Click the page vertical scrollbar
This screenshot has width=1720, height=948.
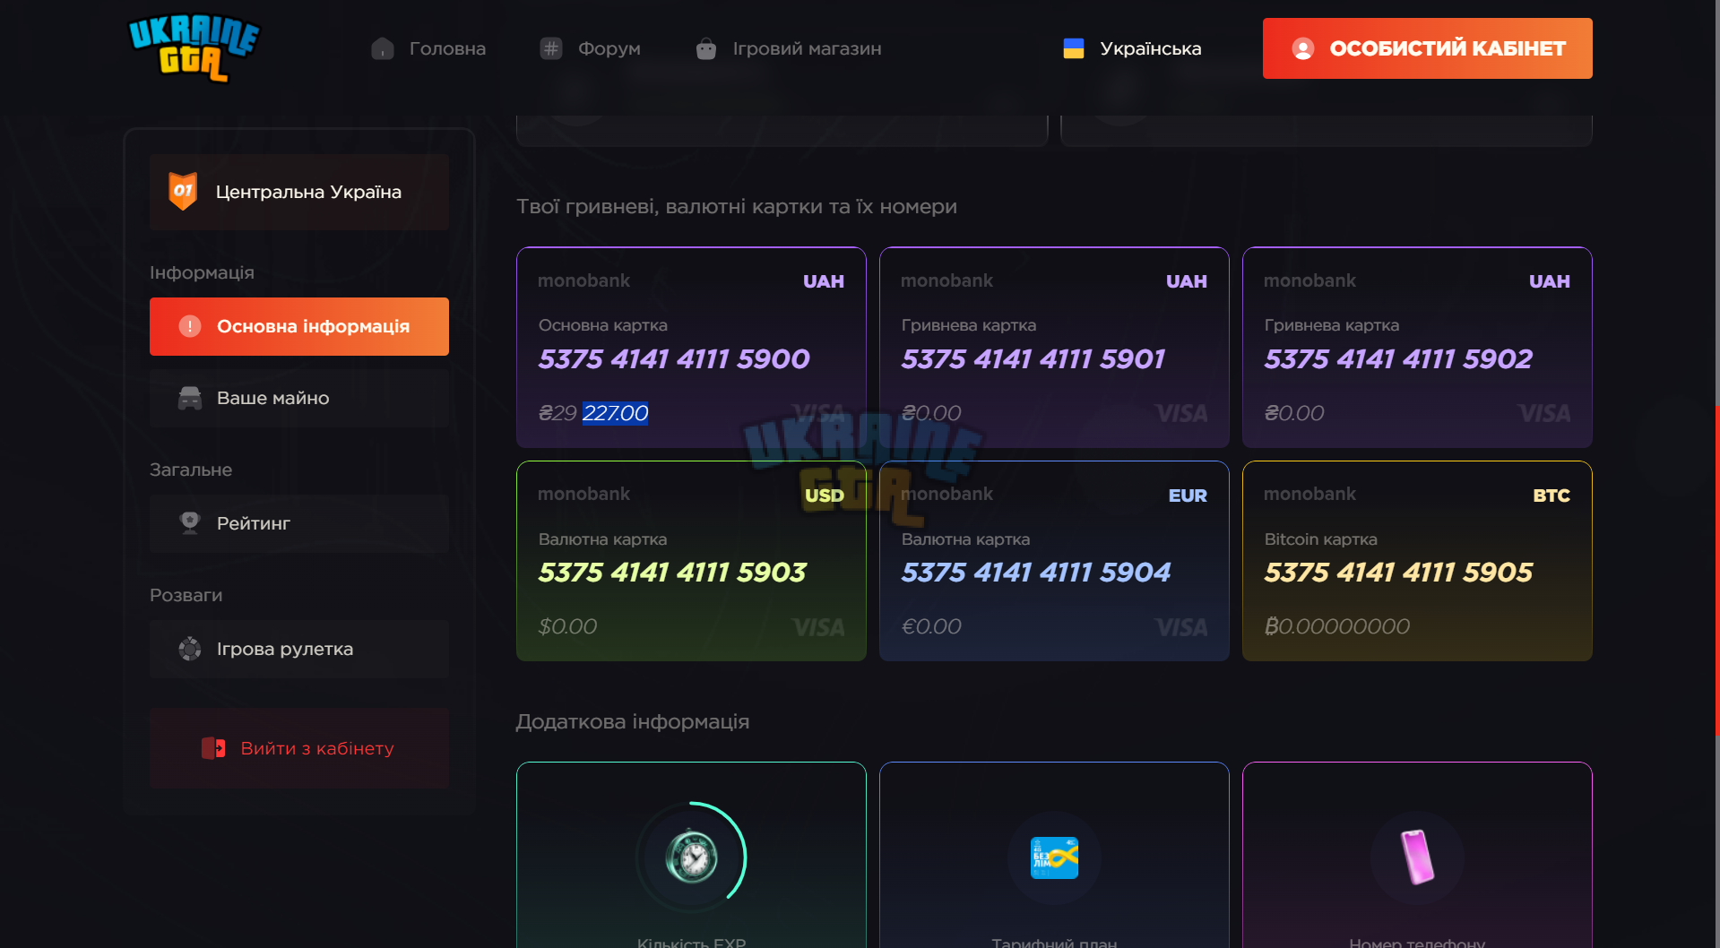(1716, 570)
